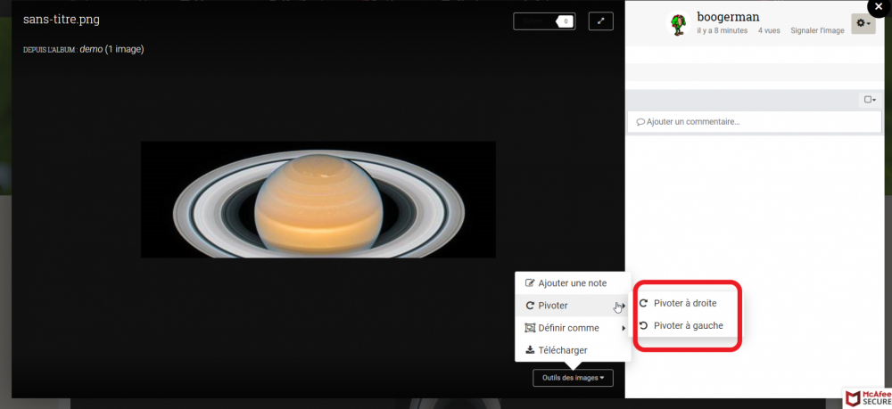Screen dimensions: 892x409
Task: Select Ajouter une note menu entry
Action: tap(573, 282)
